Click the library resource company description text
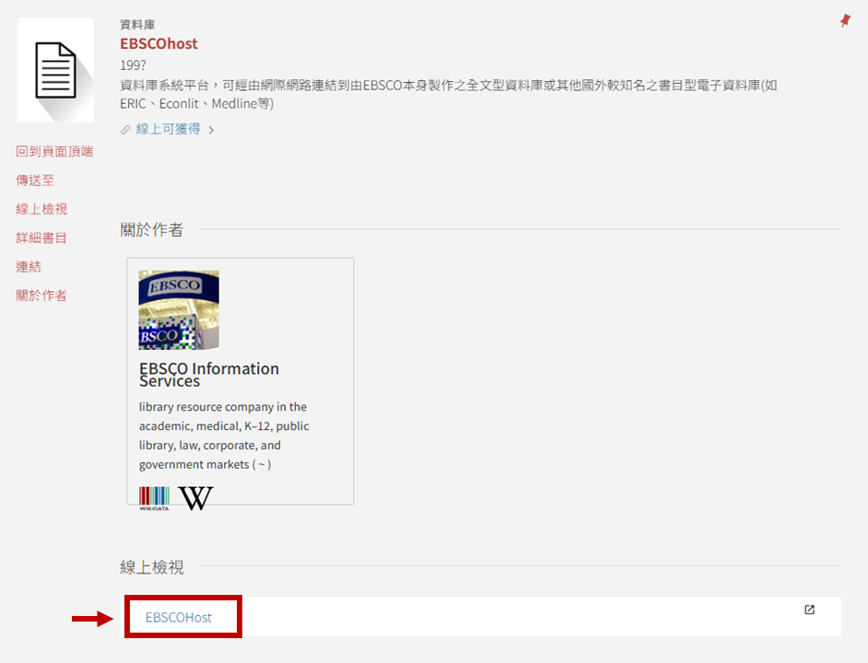This screenshot has height=663, width=868. (224, 436)
